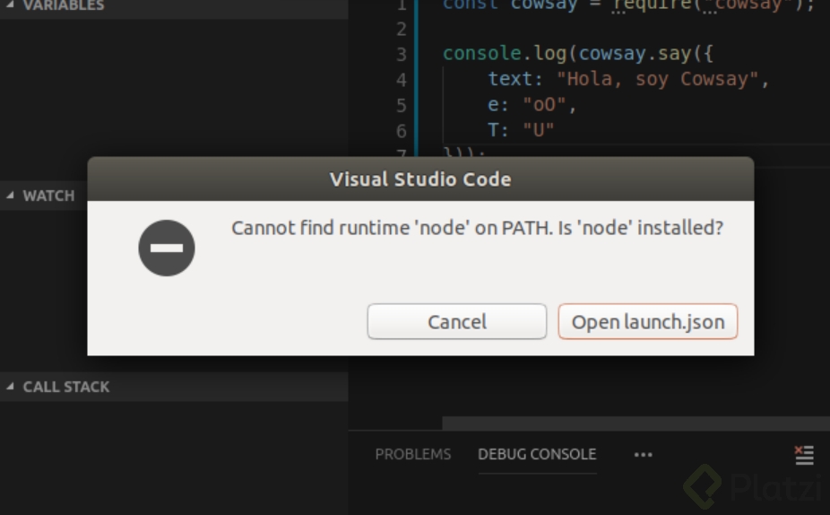
Task: Click the 'Cannot find runtime' error message text
Action: [477, 228]
